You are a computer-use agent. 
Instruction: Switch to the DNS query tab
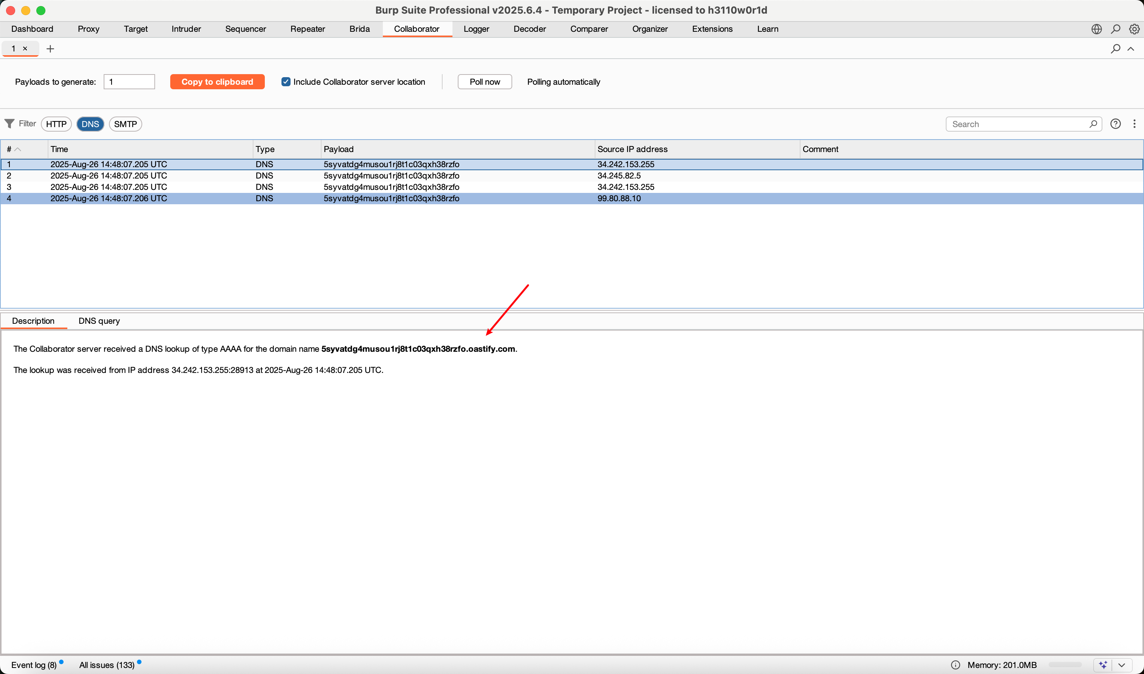pos(99,321)
